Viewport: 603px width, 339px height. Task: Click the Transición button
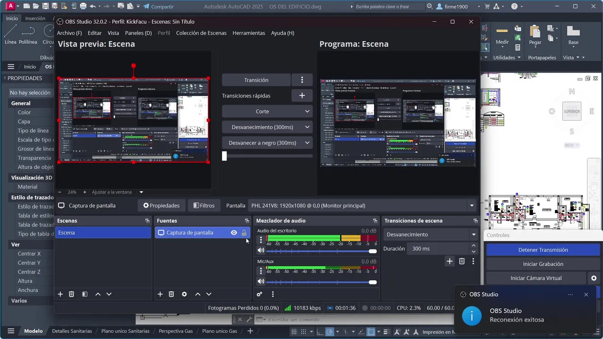pos(256,80)
